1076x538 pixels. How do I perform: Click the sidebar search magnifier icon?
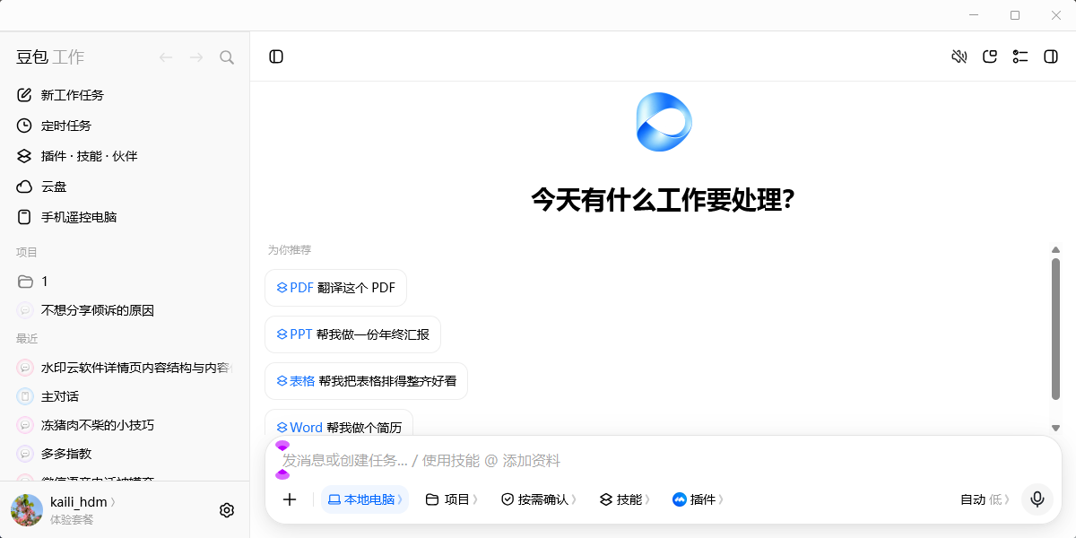(227, 57)
